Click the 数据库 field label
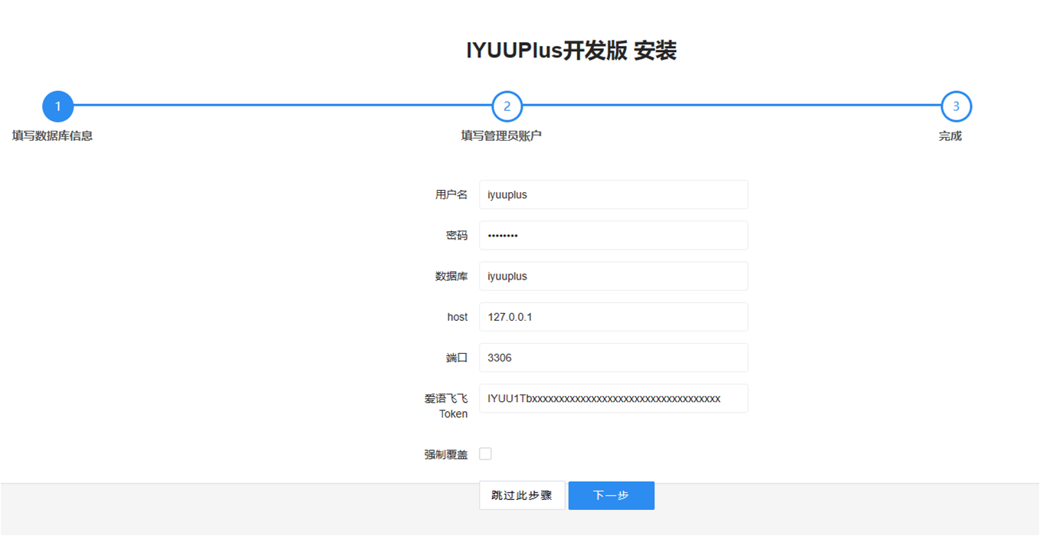 (x=451, y=276)
